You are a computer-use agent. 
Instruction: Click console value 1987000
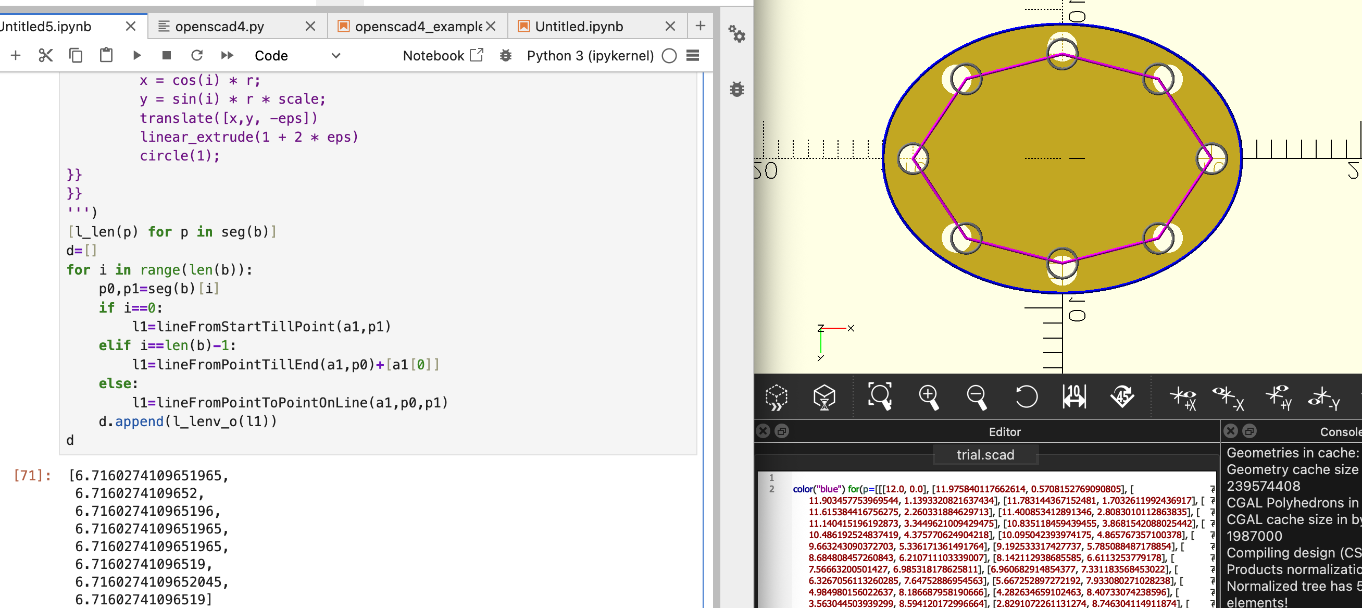coord(1254,537)
